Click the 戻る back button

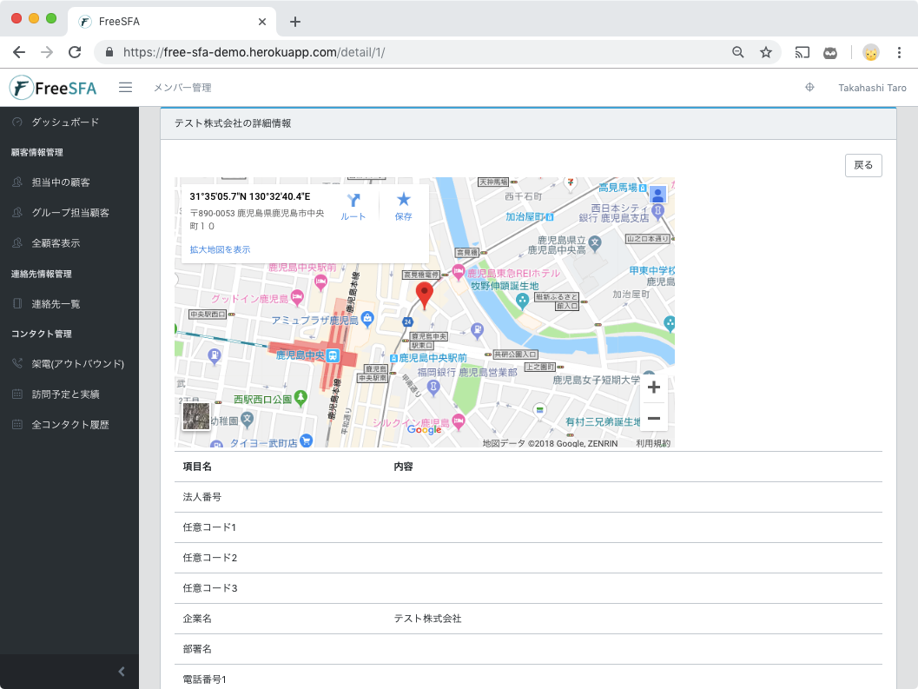click(x=862, y=165)
